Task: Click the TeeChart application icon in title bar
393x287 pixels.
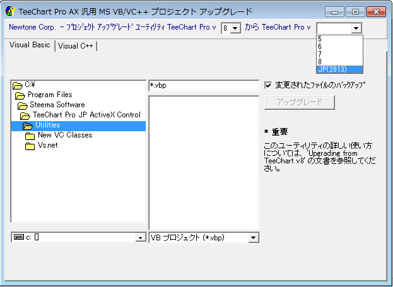Action: click(x=11, y=11)
